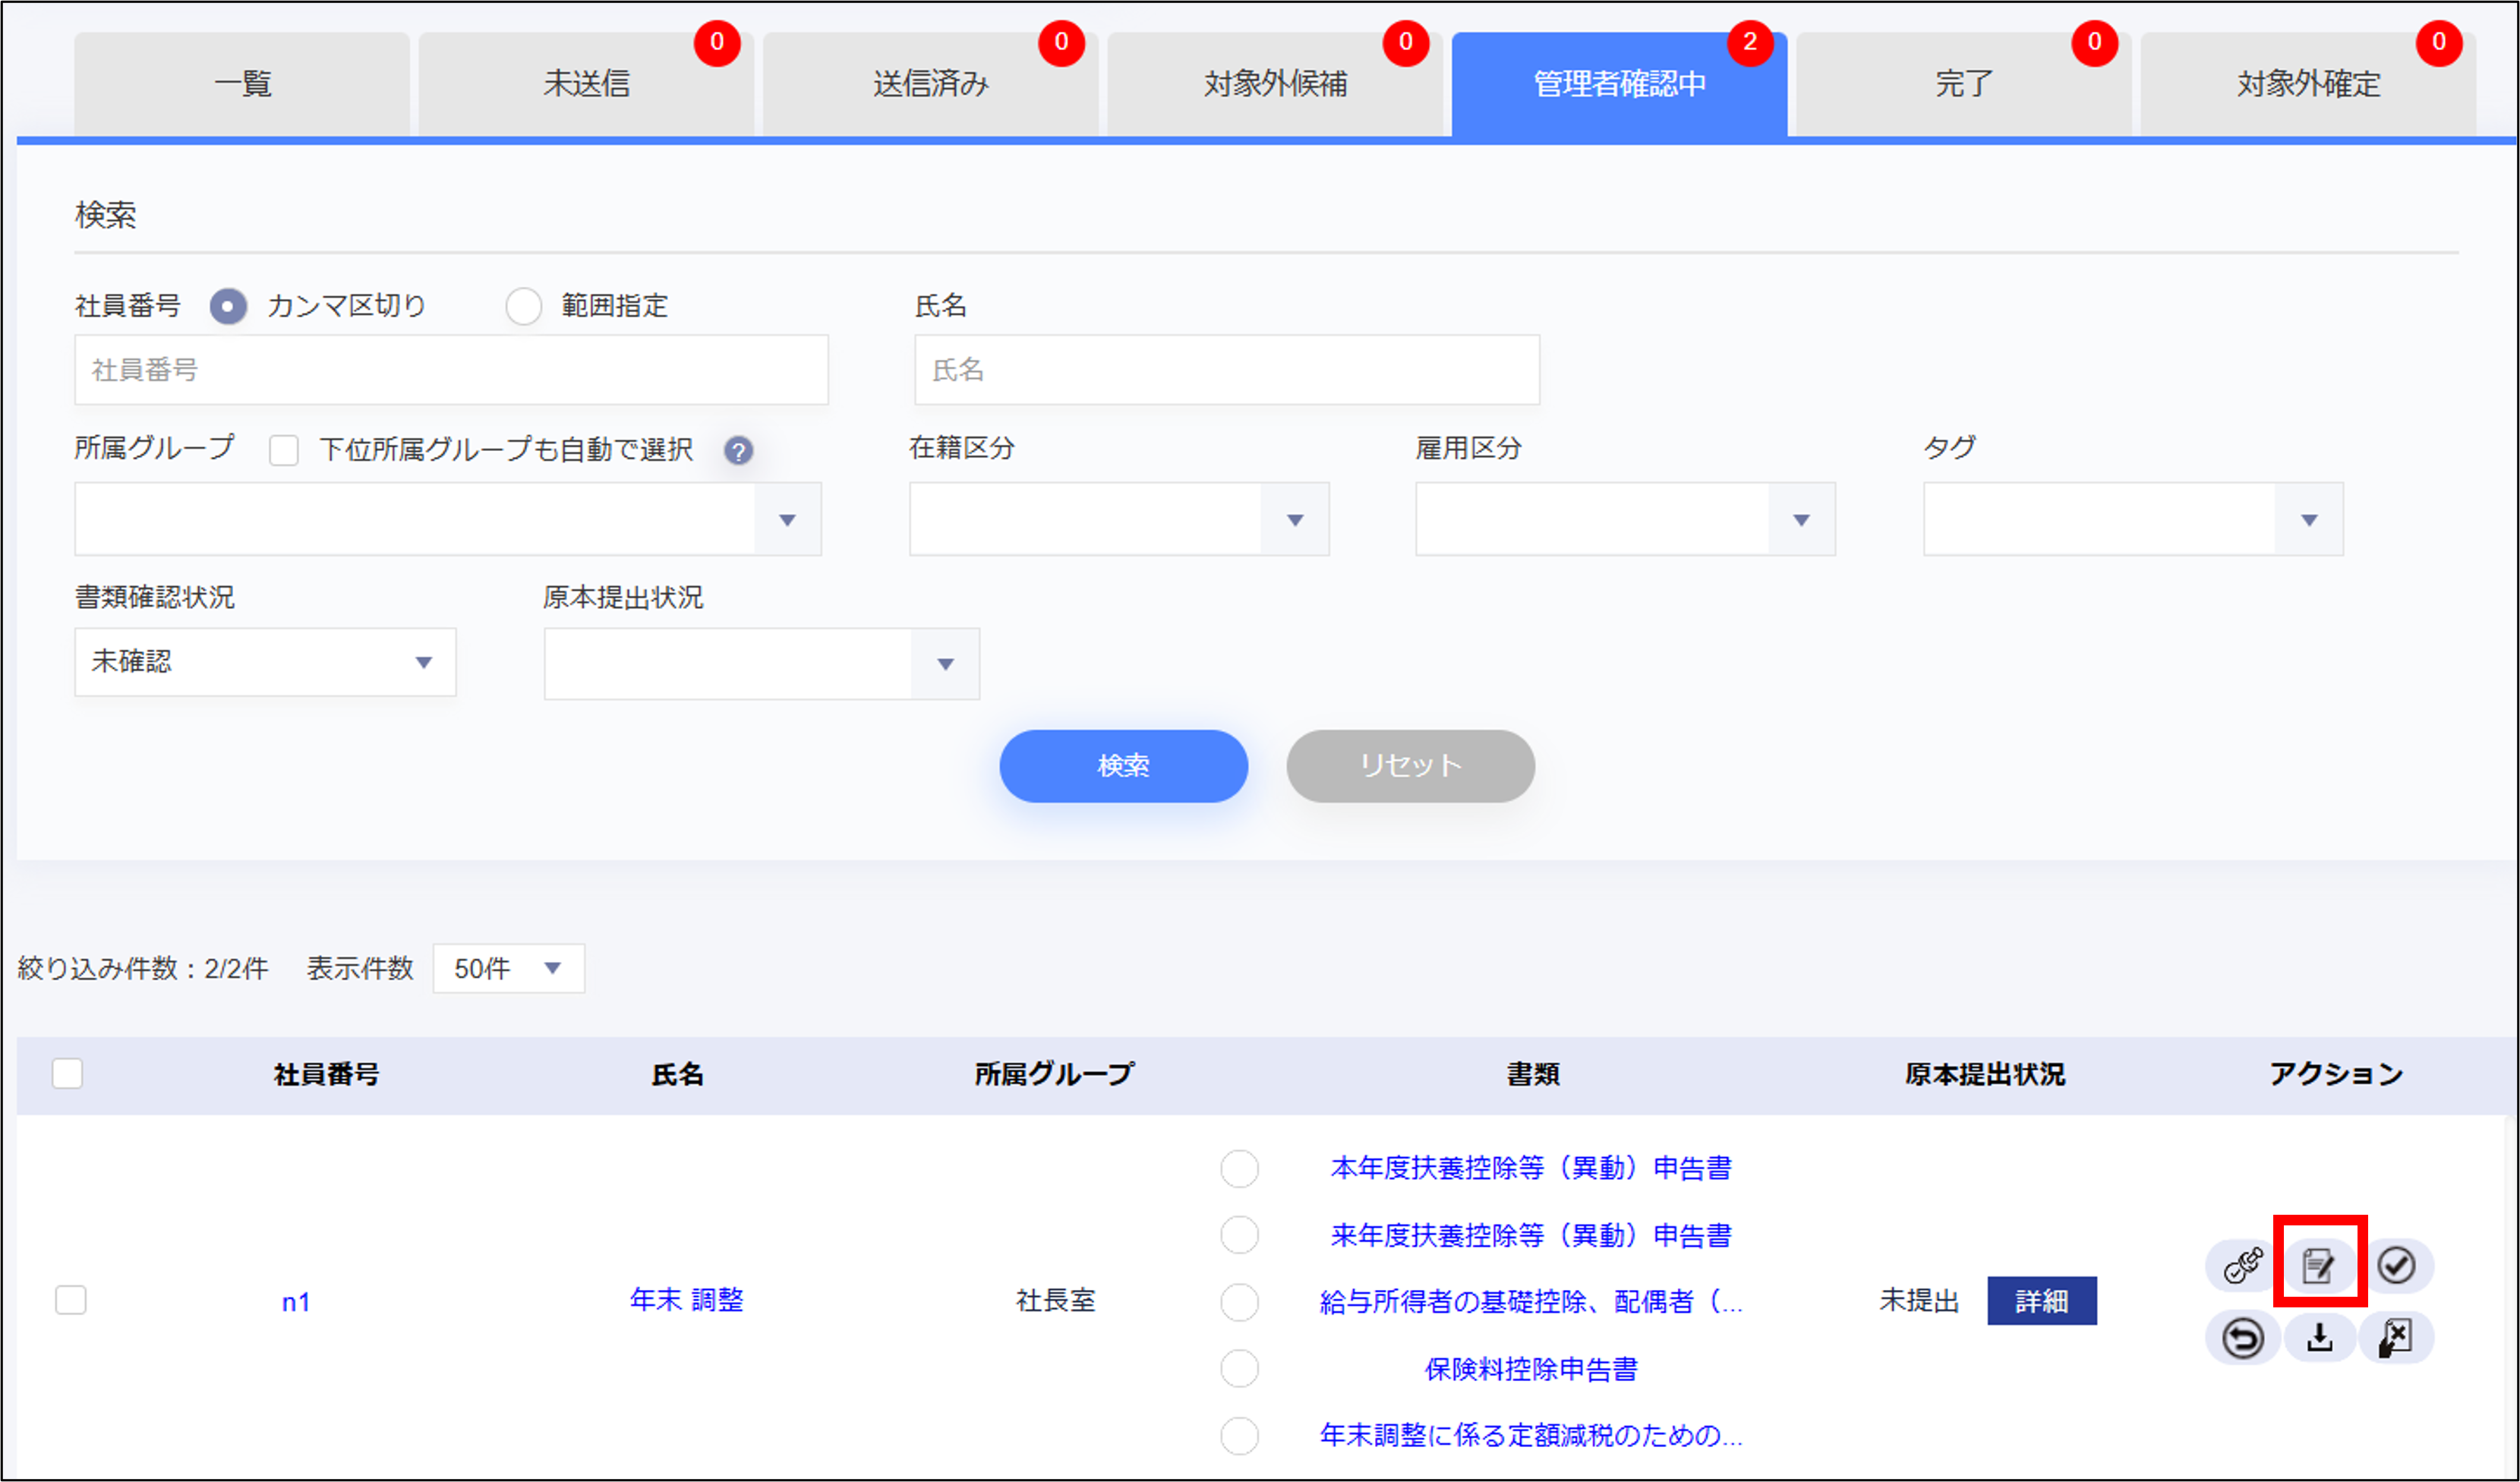Viewport: 2520px width, 1482px height.
Task: Expand the 在籍区分 dropdown
Action: [x=1118, y=519]
